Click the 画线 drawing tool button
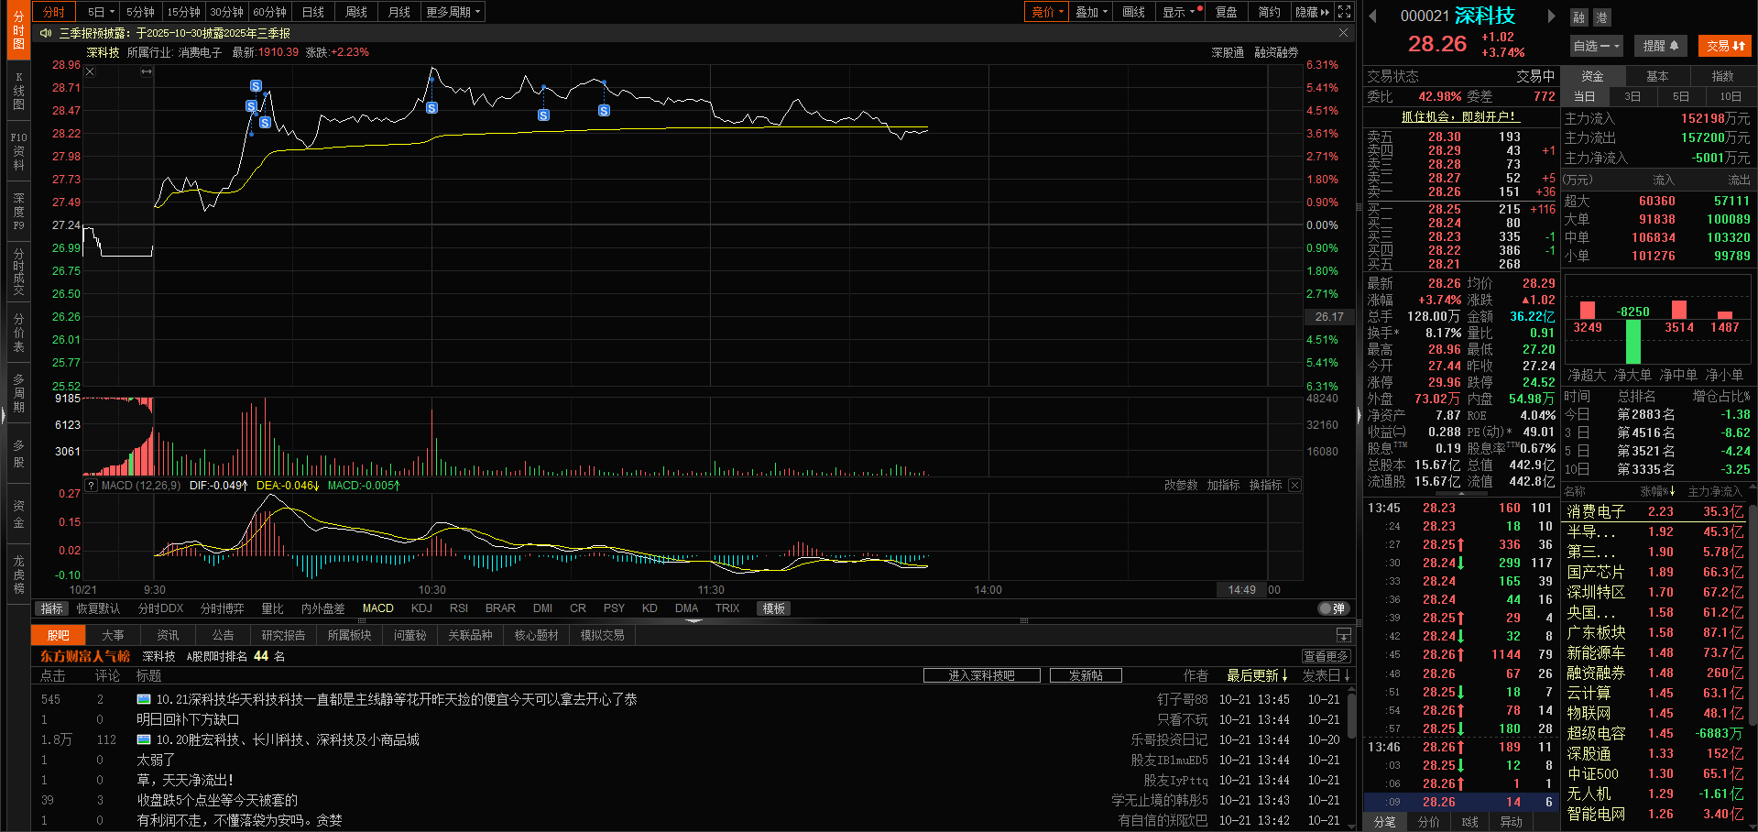The height and width of the screenshot is (832, 1758). click(x=1134, y=12)
